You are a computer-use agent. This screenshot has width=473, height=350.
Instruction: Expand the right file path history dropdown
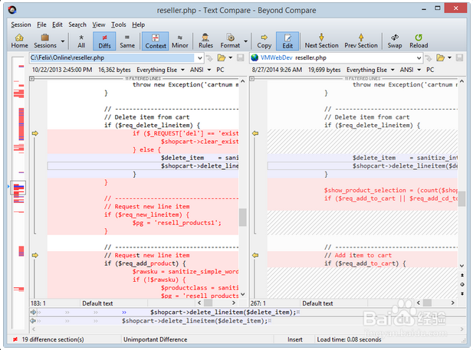[x=419, y=58]
